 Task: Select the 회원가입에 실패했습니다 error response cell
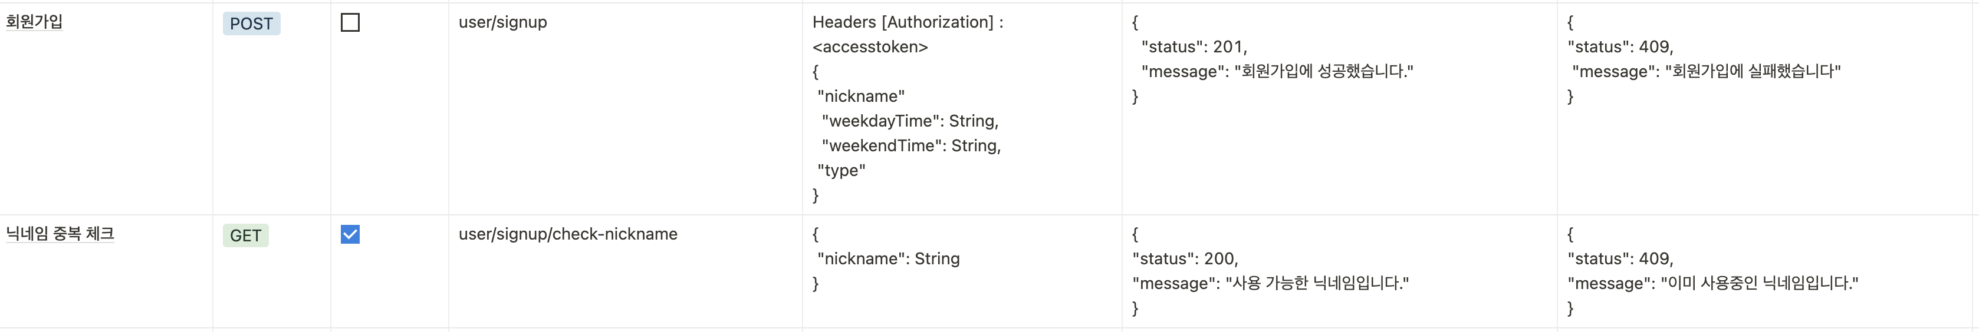pos(1767,109)
